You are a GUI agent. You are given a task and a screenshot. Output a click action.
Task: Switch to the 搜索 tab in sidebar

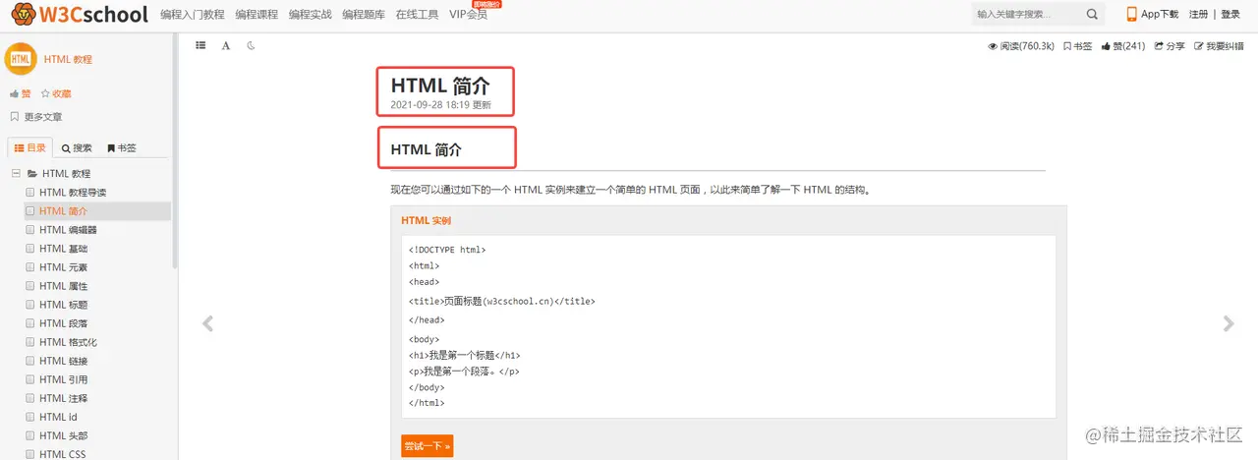point(76,147)
